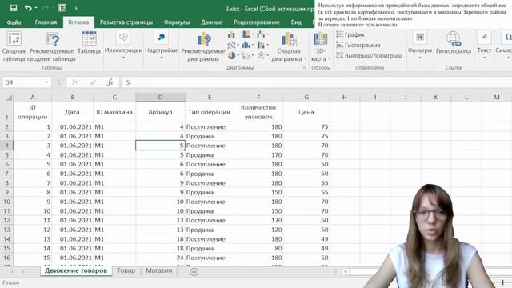Open the Name Box dropdown arrow
This screenshot has height=288, width=512.
tap(47, 82)
